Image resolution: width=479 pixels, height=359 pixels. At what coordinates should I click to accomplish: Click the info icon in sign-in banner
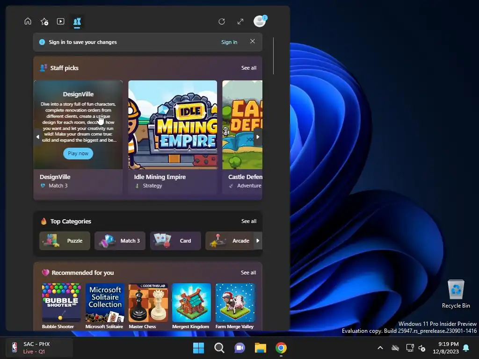pos(42,42)
